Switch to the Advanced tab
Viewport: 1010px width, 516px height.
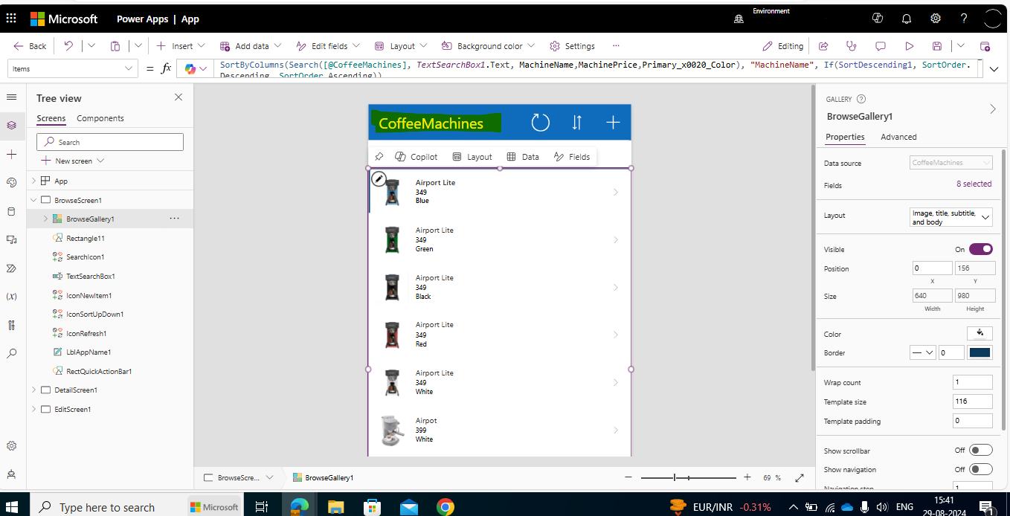click(x=898, y=137)
